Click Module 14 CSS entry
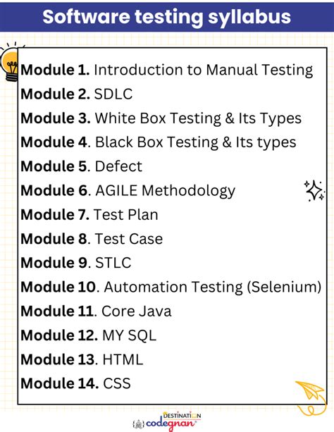Image resolution: width=334 pixels, height=432 pixels. (x=75, y=383)
